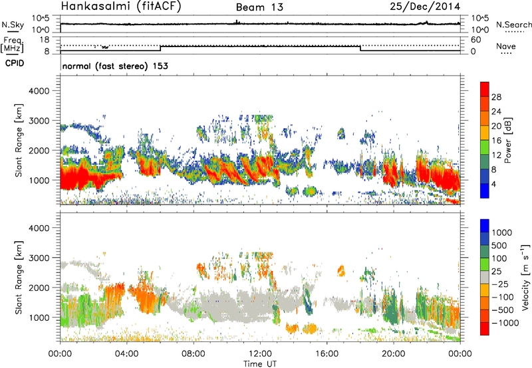
Task: Click the '28' power colorbar tick value
Action: 496,97
